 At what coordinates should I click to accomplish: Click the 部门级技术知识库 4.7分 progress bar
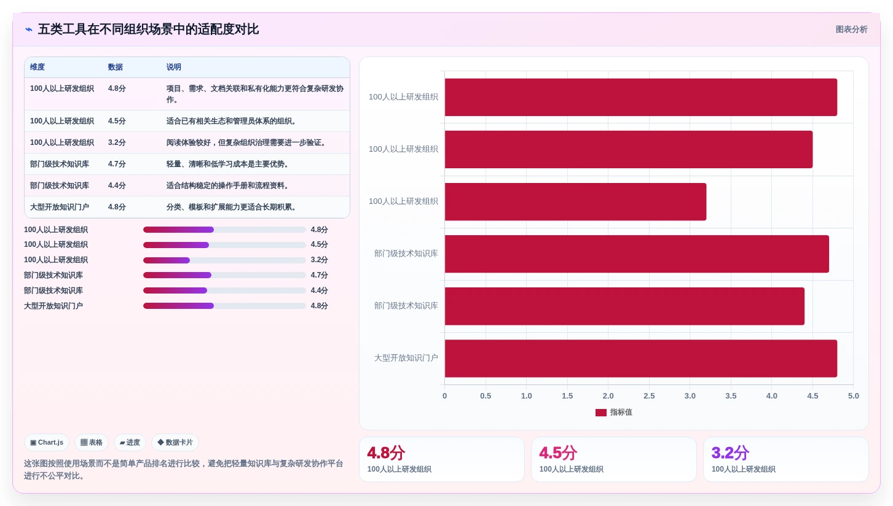[x=224, y=275]
